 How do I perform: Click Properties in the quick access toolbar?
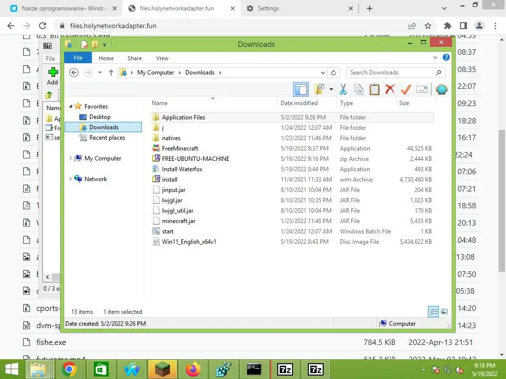point(84,44)
